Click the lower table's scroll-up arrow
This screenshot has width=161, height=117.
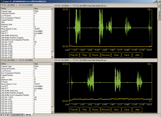coord(52,64)
